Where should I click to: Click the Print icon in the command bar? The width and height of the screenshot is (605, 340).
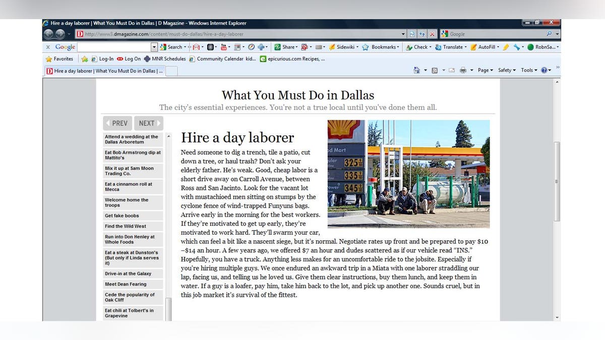click(463, 71)
